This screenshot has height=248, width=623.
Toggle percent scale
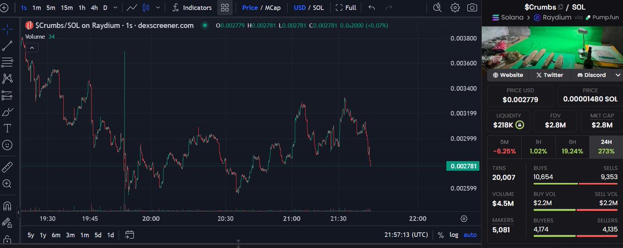point(441,235)
